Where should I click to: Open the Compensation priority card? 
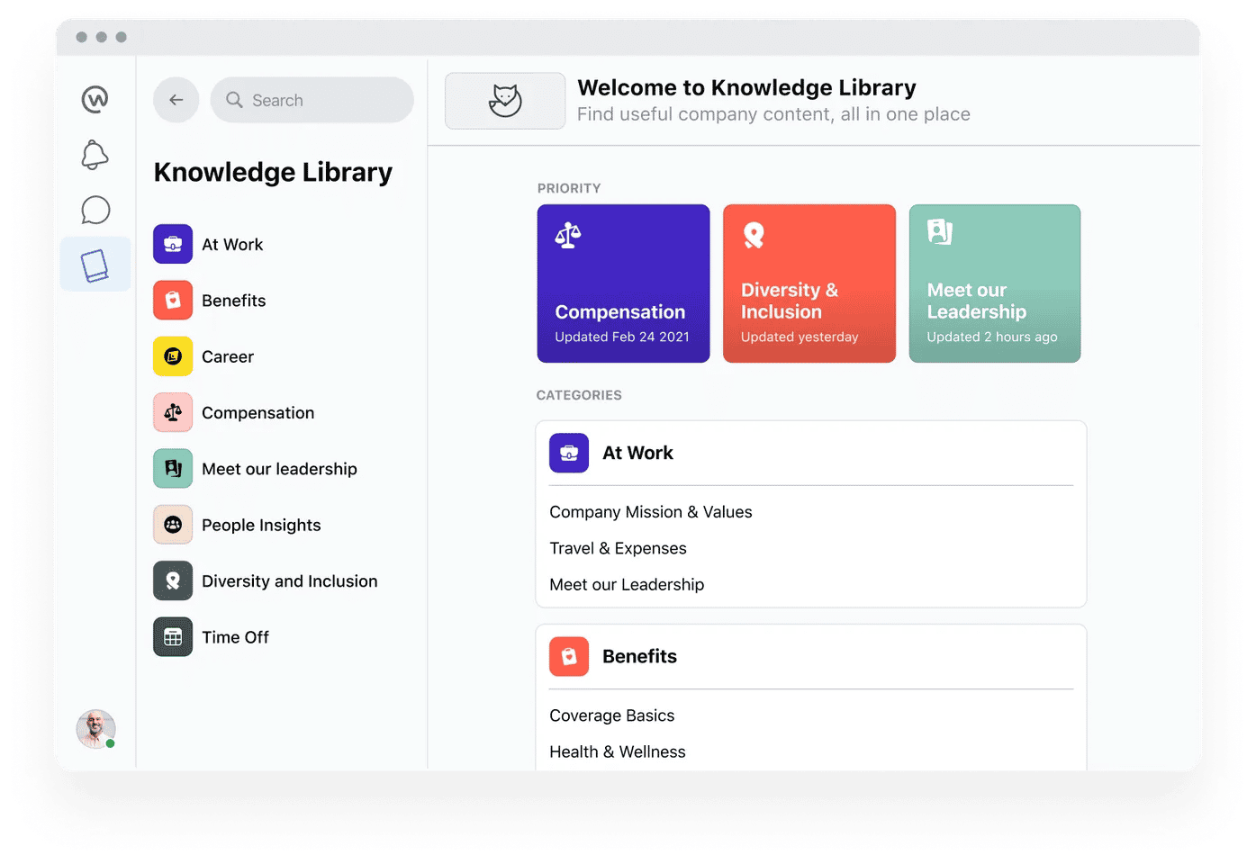623,283
